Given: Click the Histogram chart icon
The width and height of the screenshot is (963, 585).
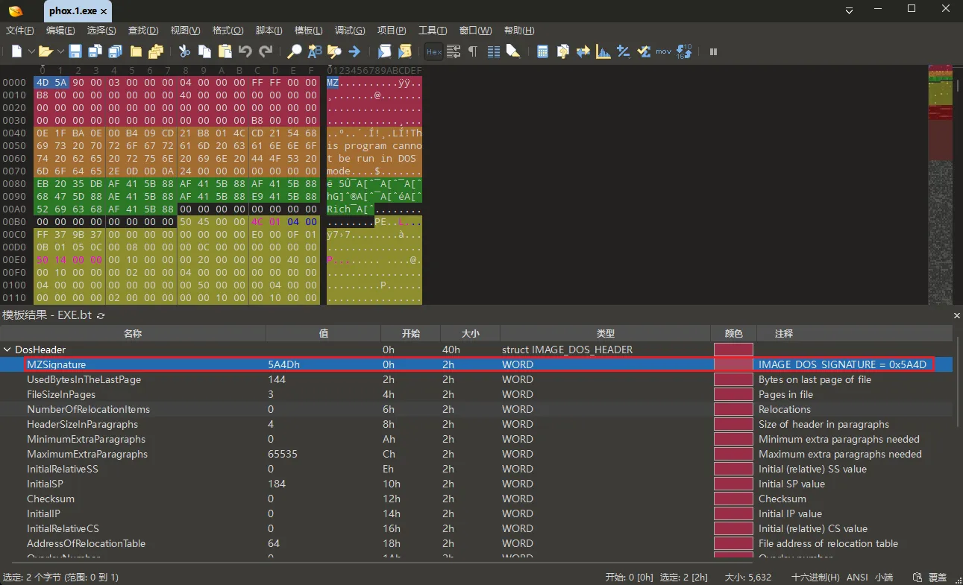Looking at the screenshot, I should click(603, 51).
